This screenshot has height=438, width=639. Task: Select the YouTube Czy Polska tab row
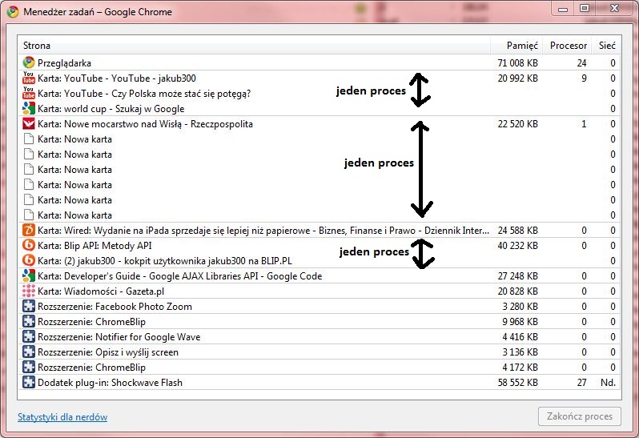[144, 94]
